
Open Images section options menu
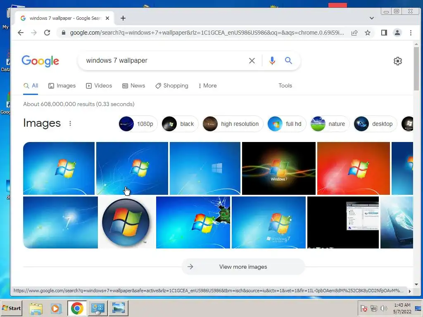point(70,123)
